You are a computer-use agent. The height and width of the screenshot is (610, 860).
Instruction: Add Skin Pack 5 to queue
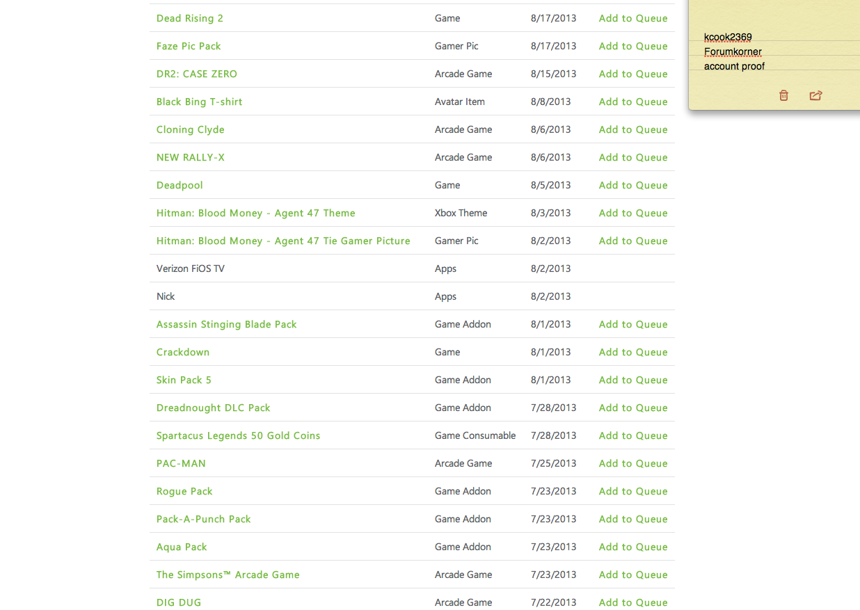(633, 380)
